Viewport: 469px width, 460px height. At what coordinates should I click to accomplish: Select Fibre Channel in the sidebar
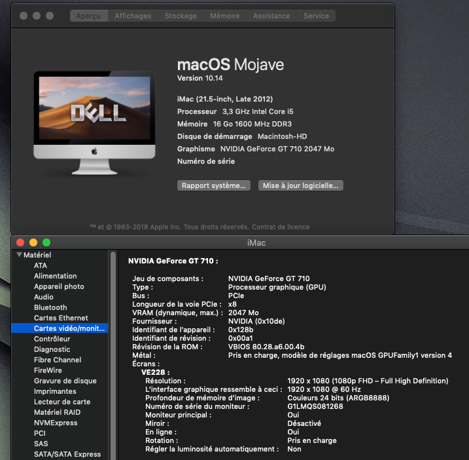[58, 360]
